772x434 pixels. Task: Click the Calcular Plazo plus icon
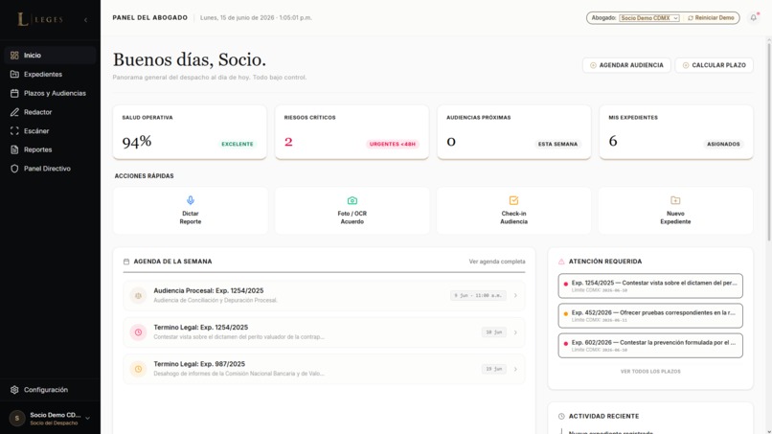coord(686,65)
